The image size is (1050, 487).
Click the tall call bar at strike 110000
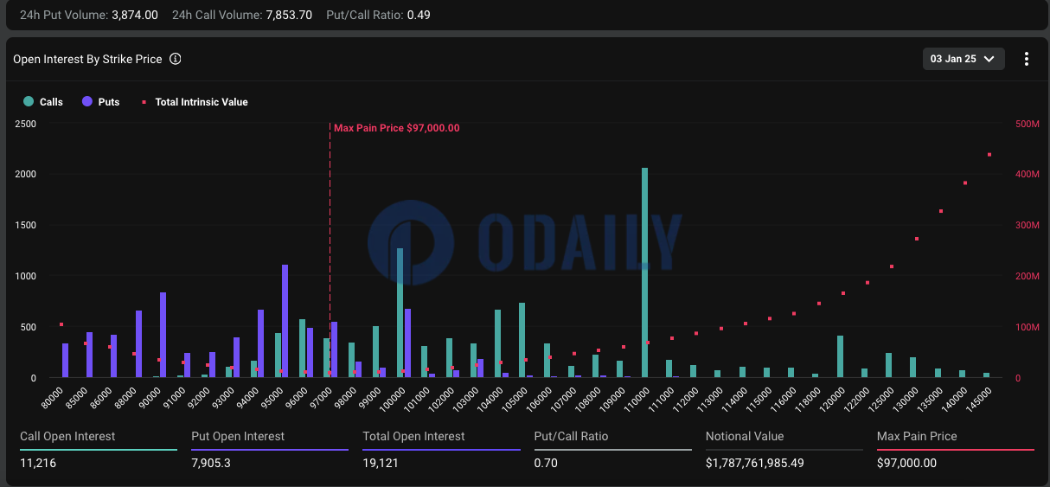coord(644,272)
